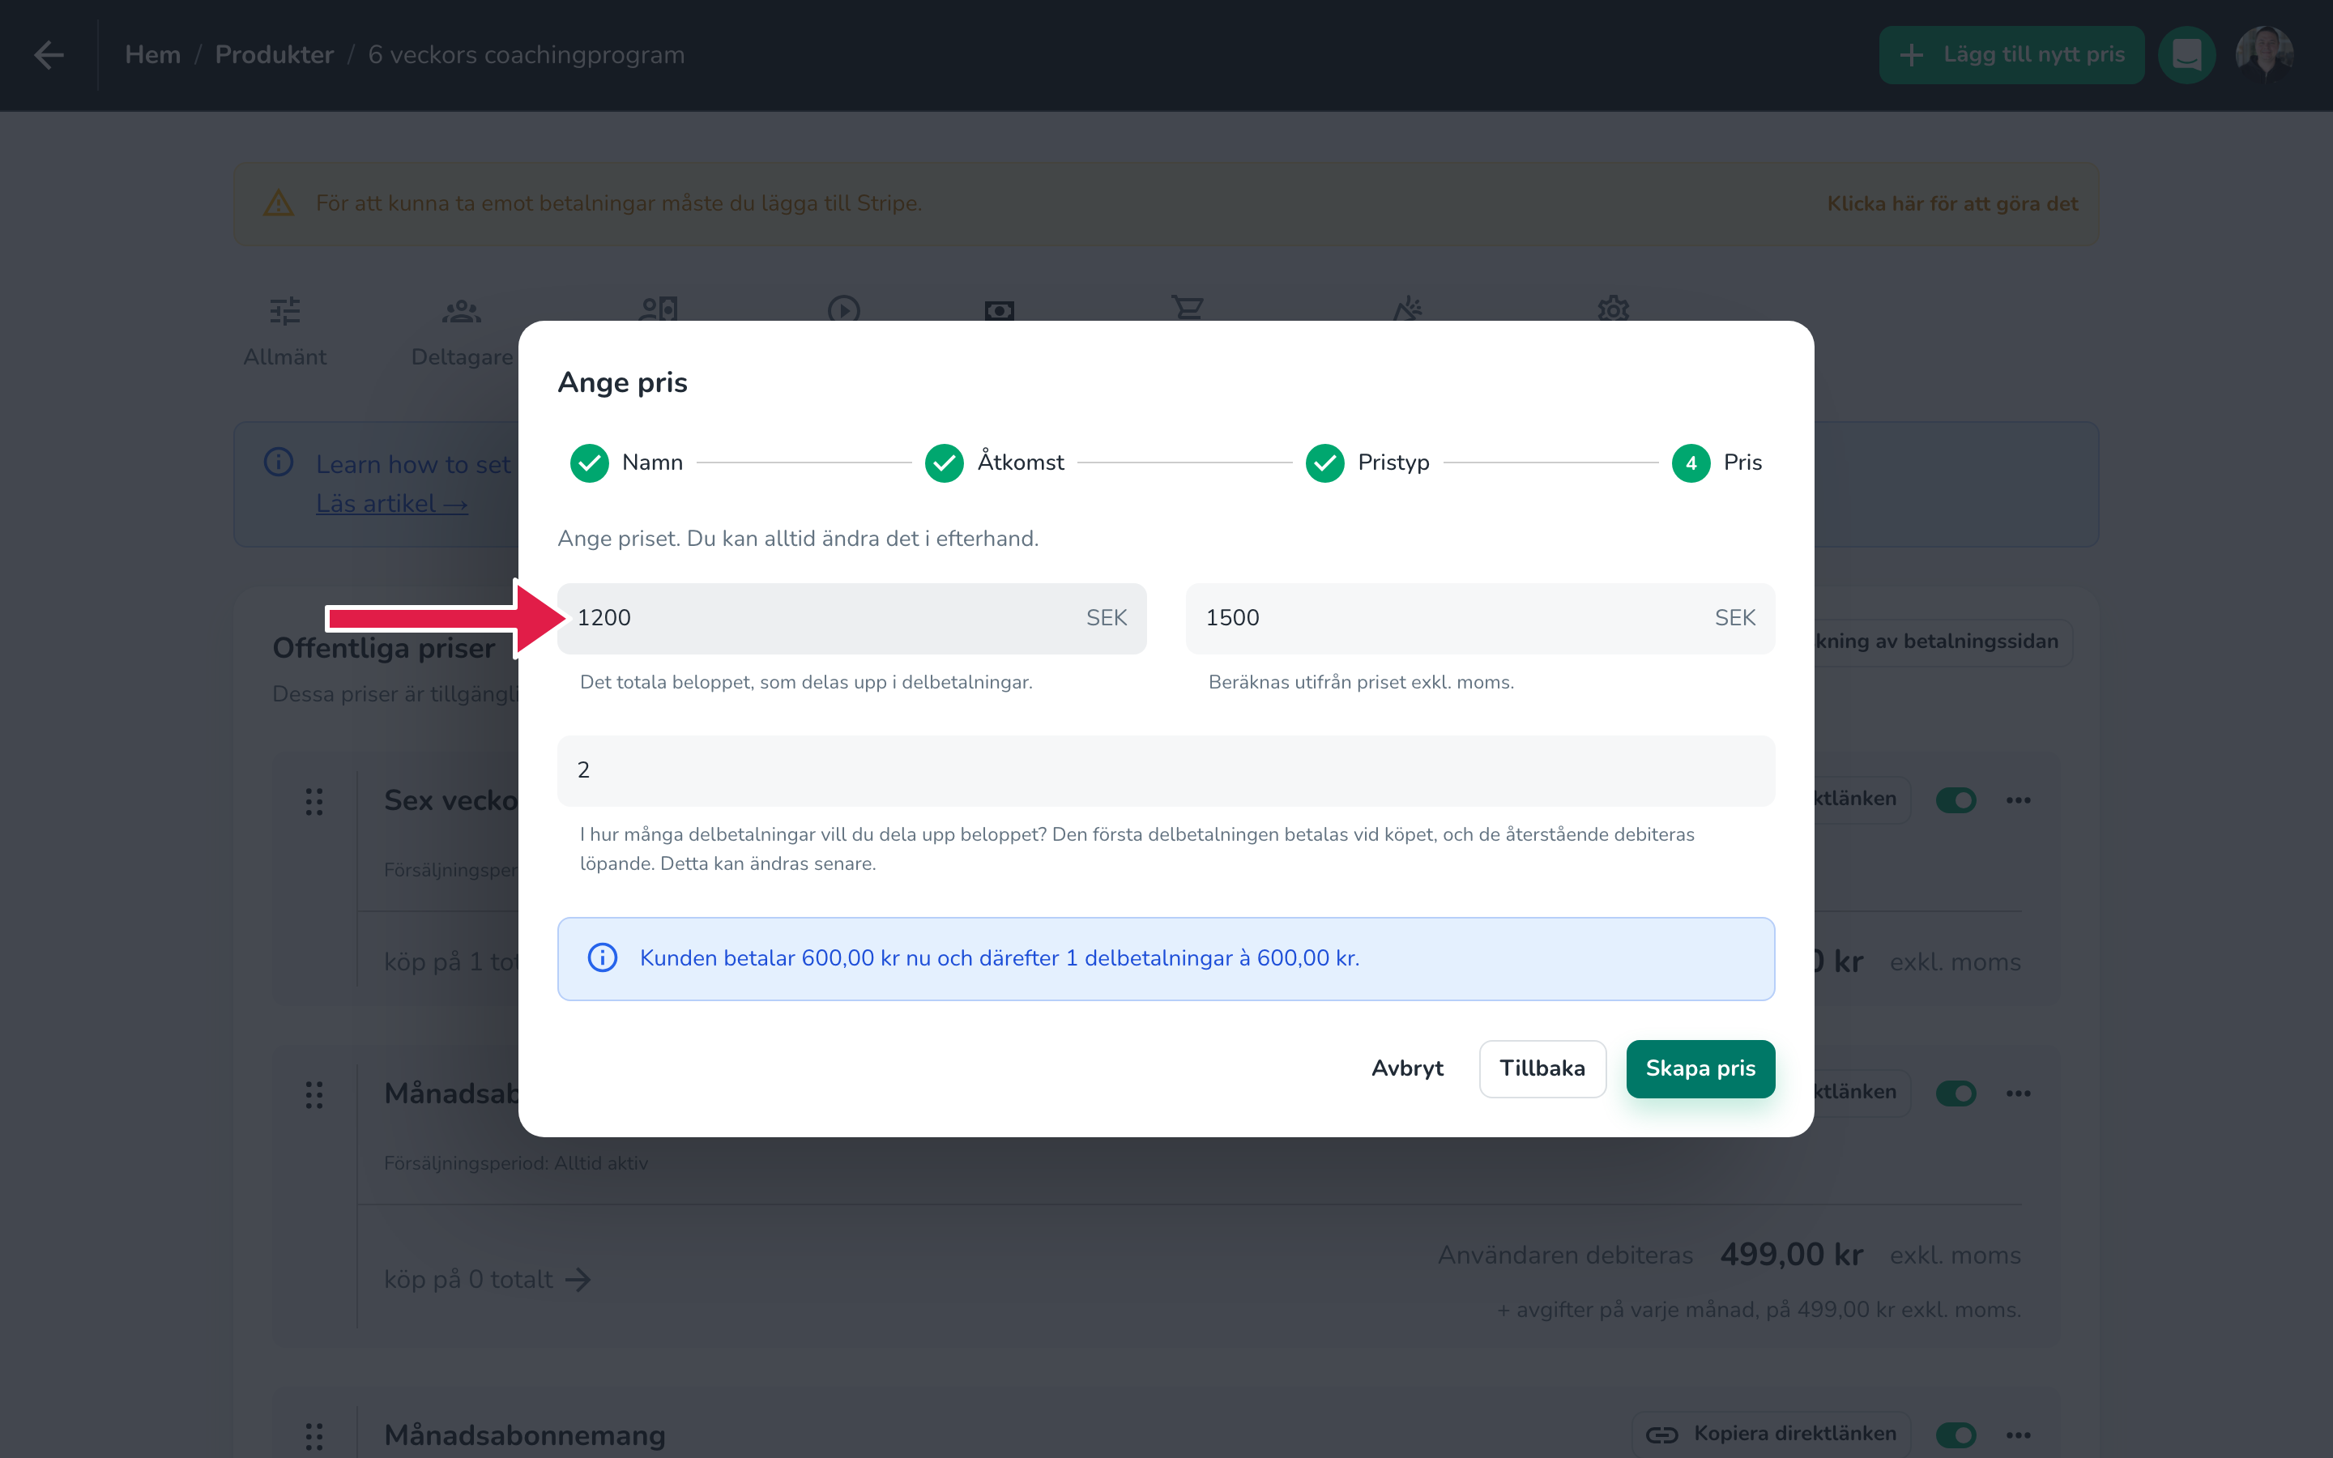The width and height of the screenshot is (2333, 1458).
Task: Click 'Försäljningsperiod: Alltid aktiv' text
Action: [516, 1163]
